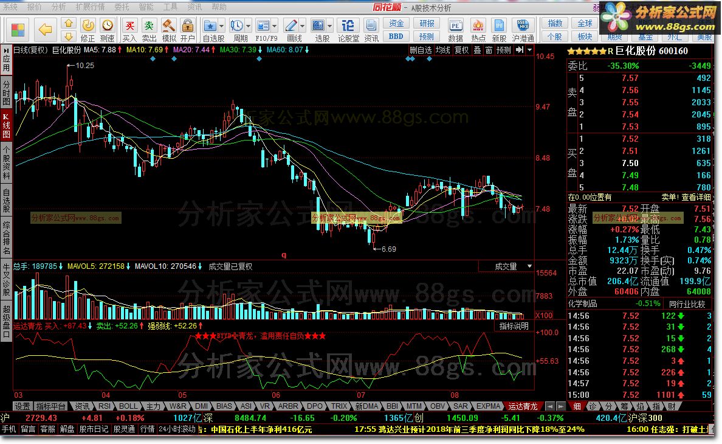Click 卖单!查看详细 link
Image resolution: width=722 pixels, height=444 pixels.
[x=686, y=197]
